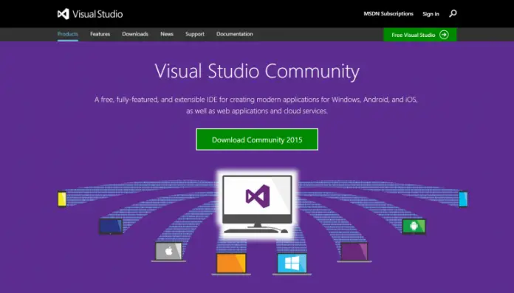Select the Apple laptop icon
This screenshot has width=514, height=293.
168,252
